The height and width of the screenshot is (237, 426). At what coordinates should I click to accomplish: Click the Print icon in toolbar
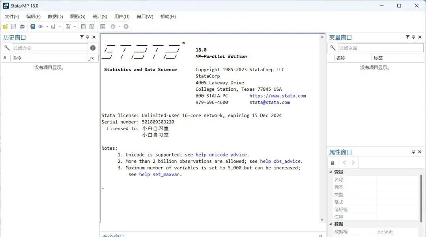(22, 27)
